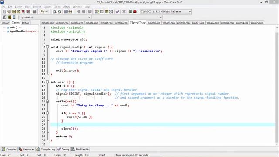The image size is (279, 157).
Task: Open the empty members dropdown beside (globals)
Action: (127, 17)
